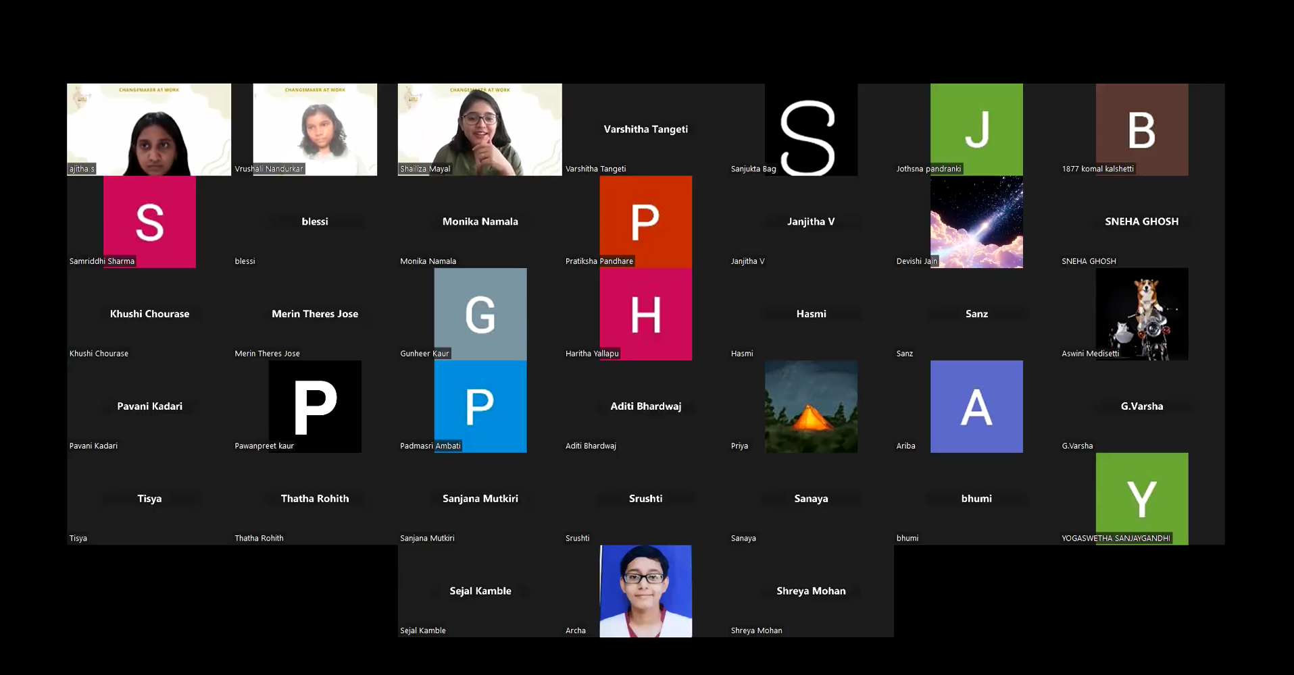Select Priya's tent profile picture
Image resolution: width=1294 pixels, height=675 pixels.
[811, 406]
